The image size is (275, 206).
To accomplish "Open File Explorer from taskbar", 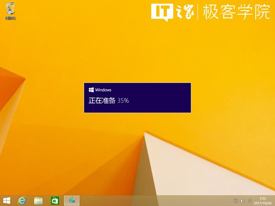I will [x=38, y=201].
